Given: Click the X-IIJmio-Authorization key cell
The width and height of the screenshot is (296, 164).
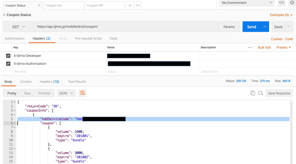Looking at the screenshot, I should (x=58, y=63).
